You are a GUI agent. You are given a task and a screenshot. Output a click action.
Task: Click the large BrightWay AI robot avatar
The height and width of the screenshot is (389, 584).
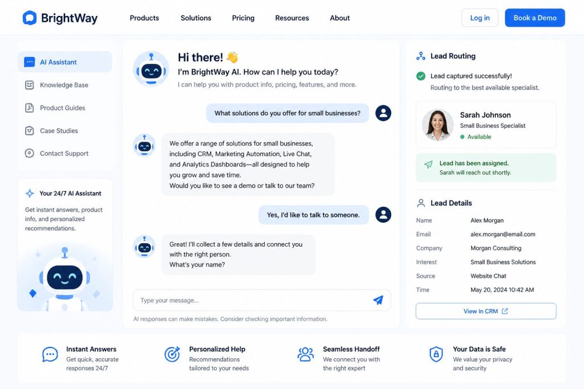point(151,69)
